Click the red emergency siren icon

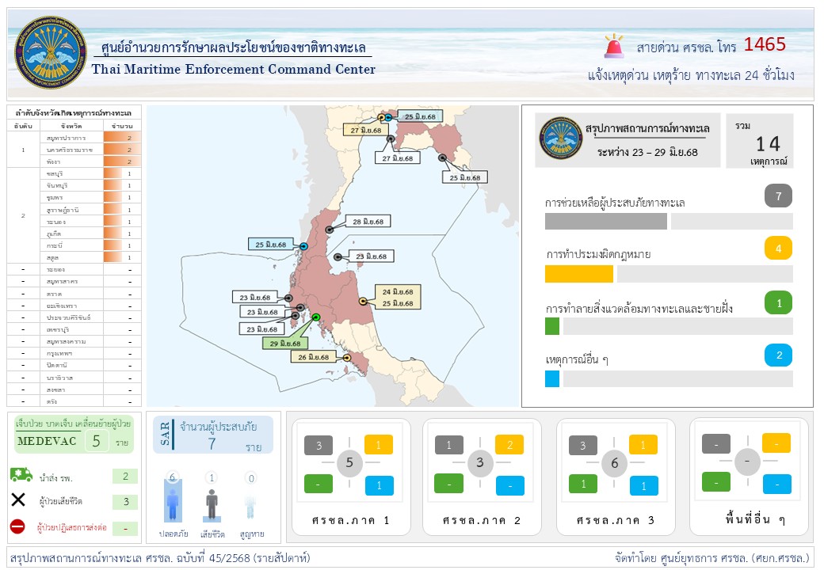pos(614,47)
